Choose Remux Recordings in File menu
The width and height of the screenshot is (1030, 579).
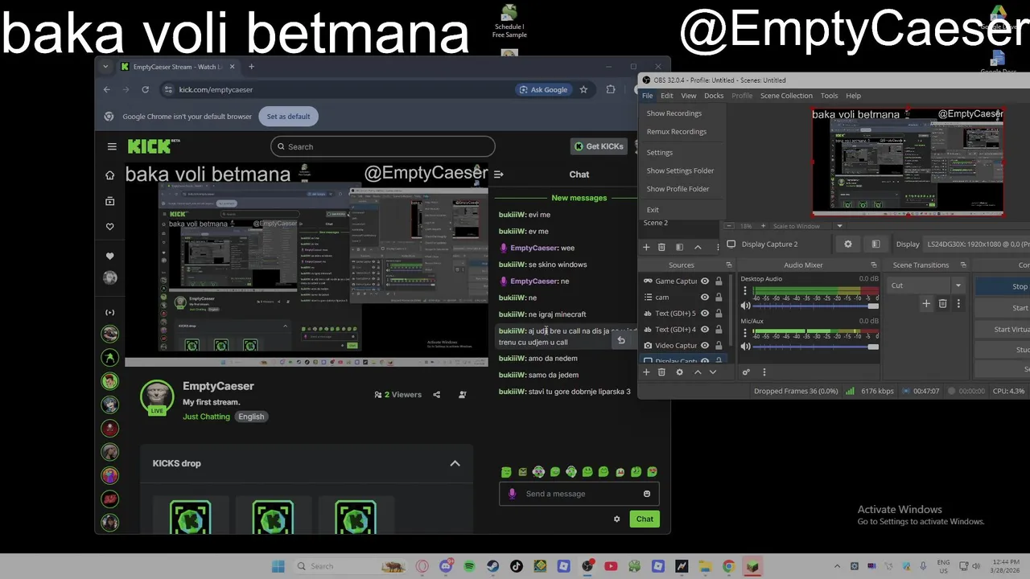click(677, 132)
